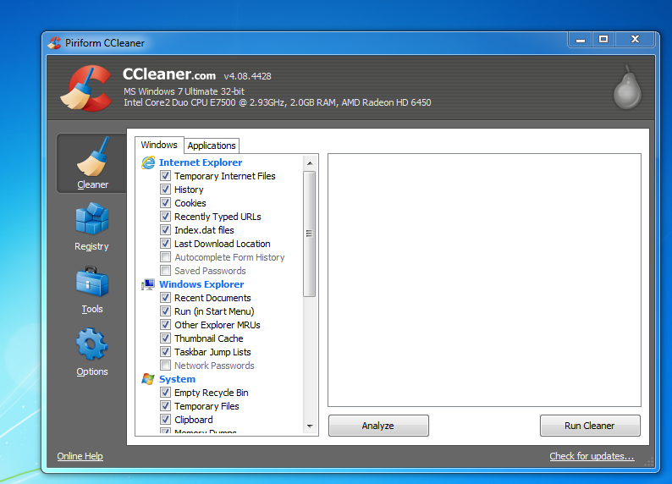672x484 pixels.
Task: Click the System category Windows flag icon
Action: tap(148, 379)
